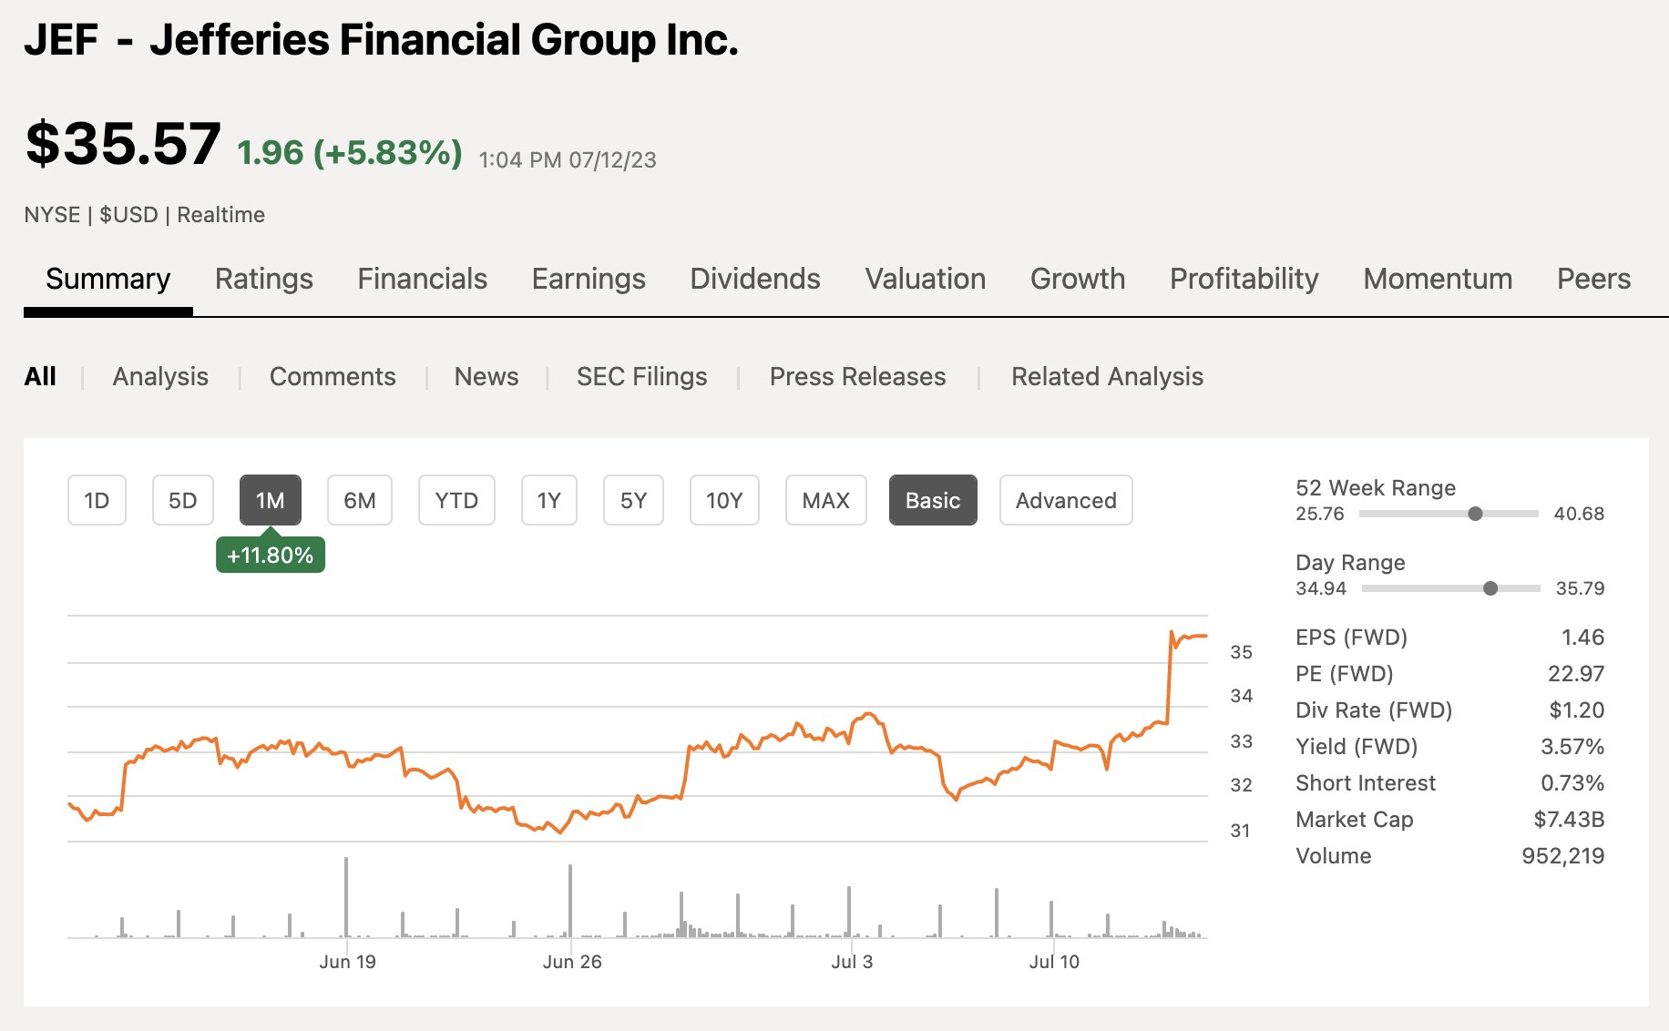Select MAX chart range
The height and width of the screenshot is (1031, 1669).
(825, 500)
